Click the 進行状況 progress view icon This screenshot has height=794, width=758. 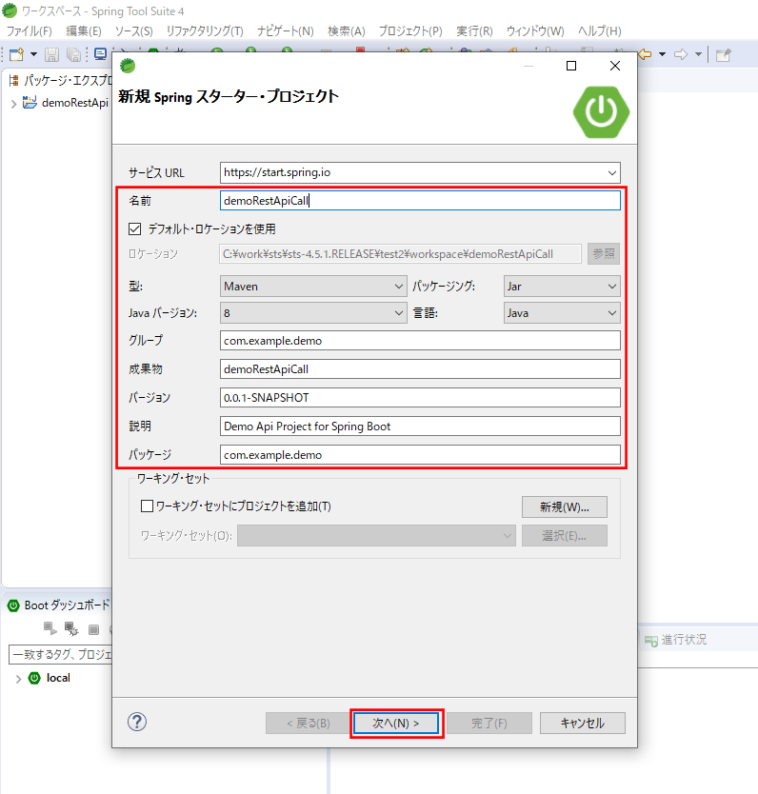(650, 640)
